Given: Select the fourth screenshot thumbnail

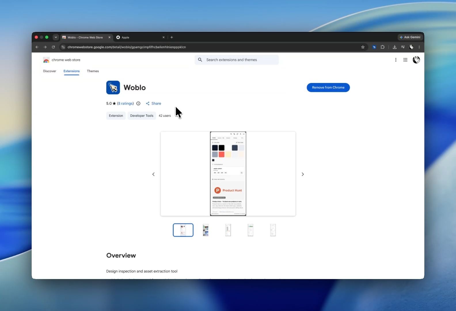Looking at the screenshot, I should pos(250,230).
